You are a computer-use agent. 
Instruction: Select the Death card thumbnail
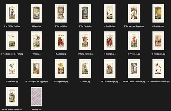[85, 68]
